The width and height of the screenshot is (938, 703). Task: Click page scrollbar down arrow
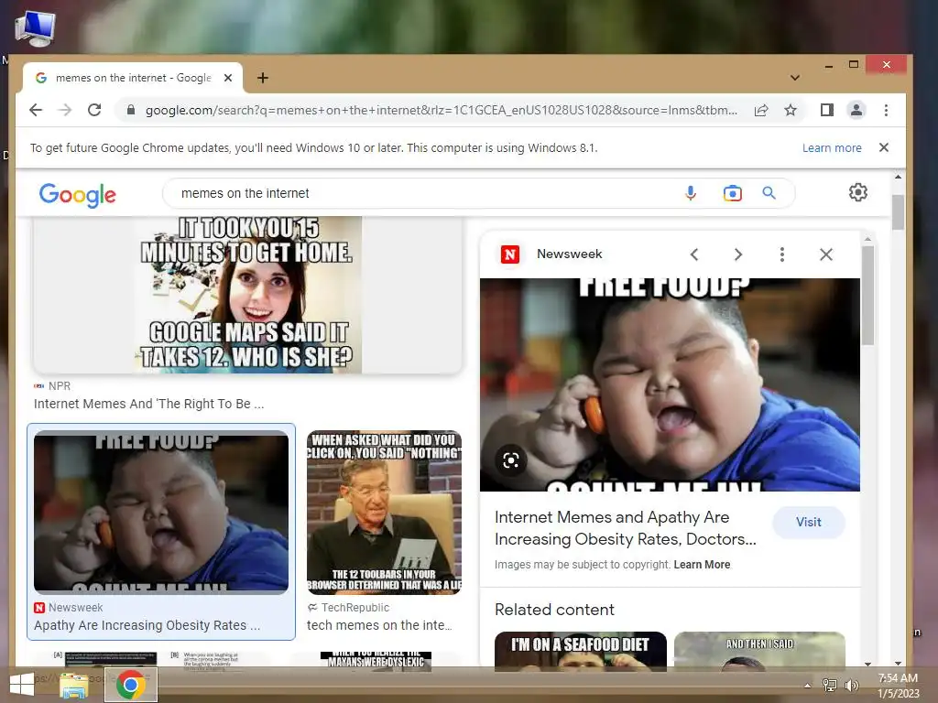[898, 663]
